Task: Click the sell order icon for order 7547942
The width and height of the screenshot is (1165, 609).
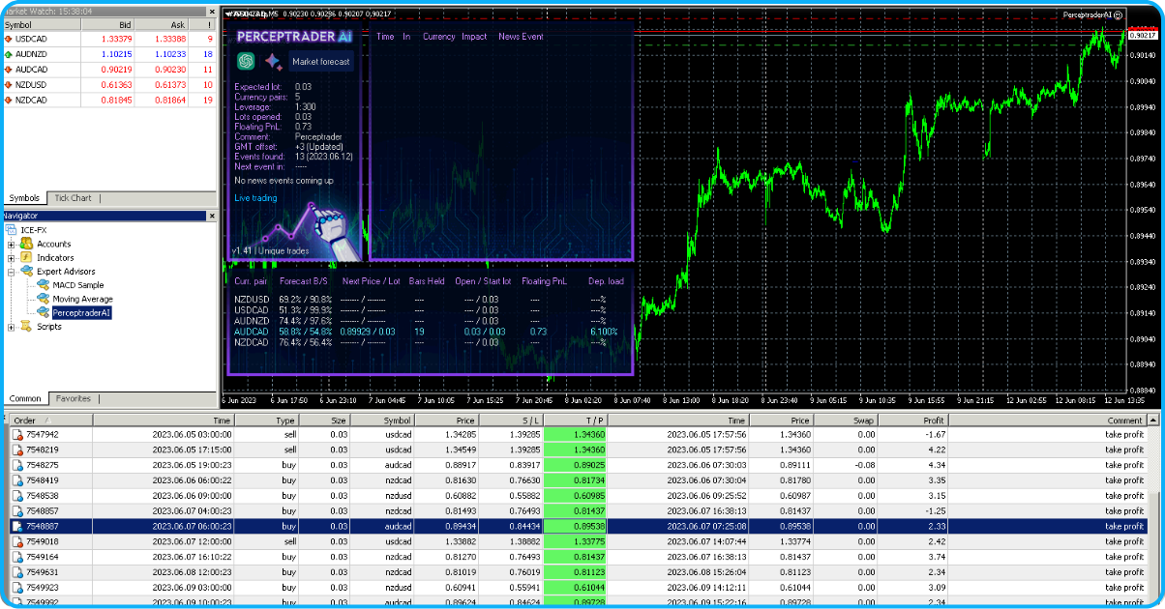Action: click(17, 434)
